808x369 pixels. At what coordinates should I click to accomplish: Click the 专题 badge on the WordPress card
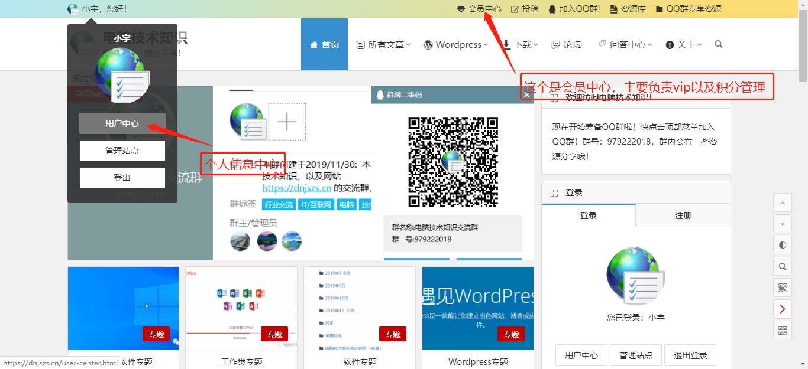pos(511,334)
